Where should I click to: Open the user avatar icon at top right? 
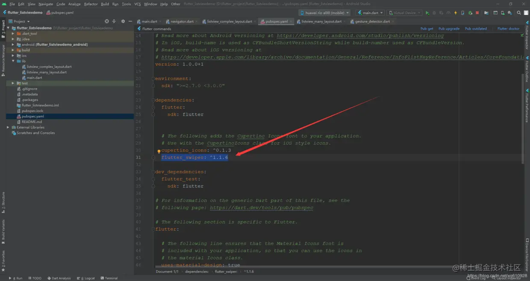(x=526, y=13)
